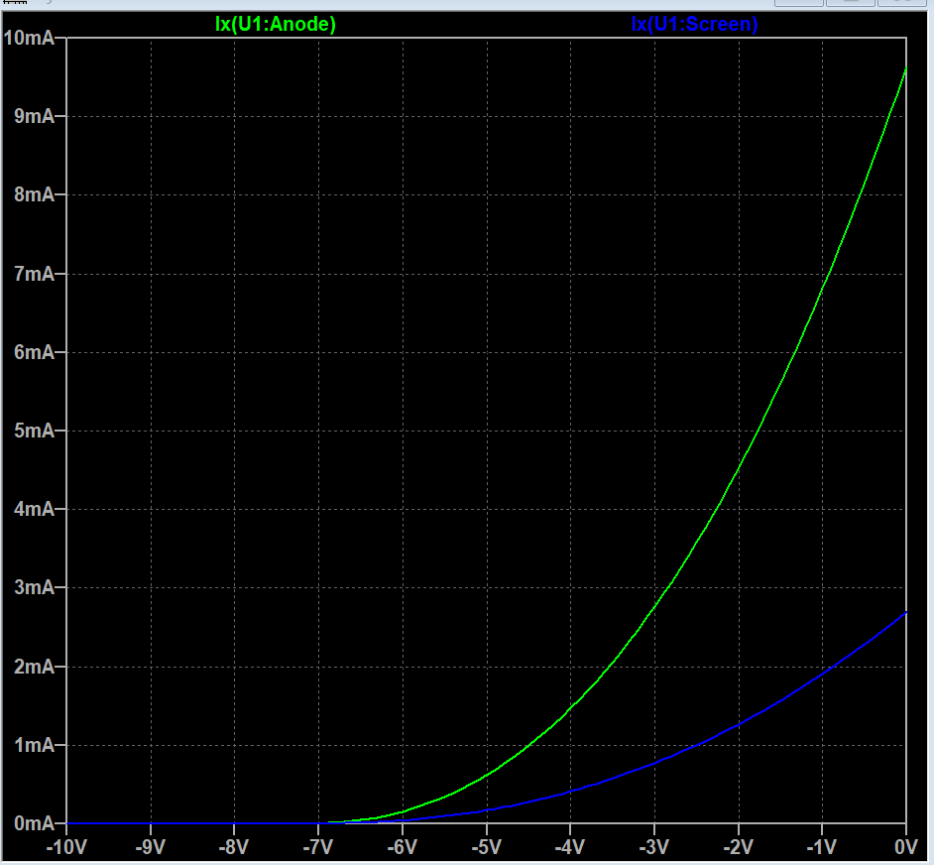
Task: Click the -2V horizontal axis label
Action: click(x=739, y=847)
